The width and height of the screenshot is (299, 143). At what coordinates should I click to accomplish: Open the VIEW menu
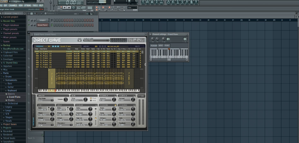click(20, 5)
